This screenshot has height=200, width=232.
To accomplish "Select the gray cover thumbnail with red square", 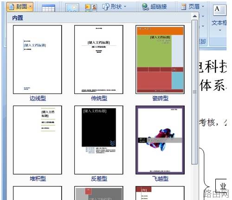I will [x=99, y=193].
